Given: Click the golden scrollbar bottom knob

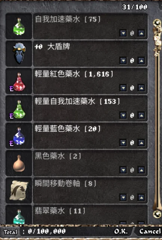Looking at the screenshot, I should pyautogui.click(x=157, y=213).
